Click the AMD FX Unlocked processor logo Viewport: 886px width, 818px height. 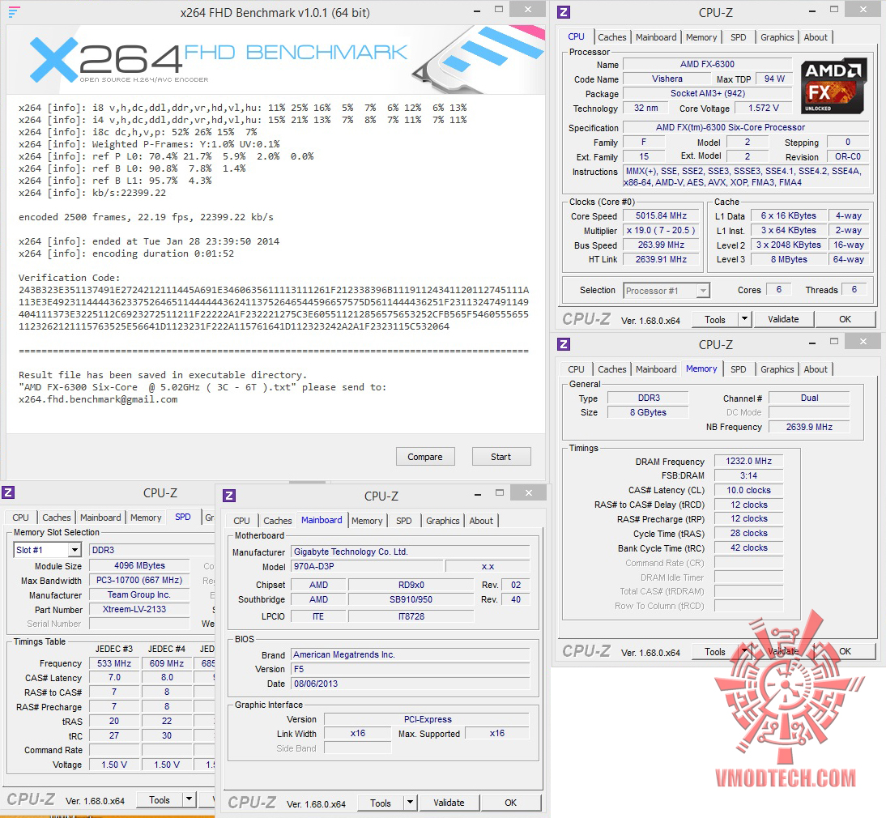(834, 85)
